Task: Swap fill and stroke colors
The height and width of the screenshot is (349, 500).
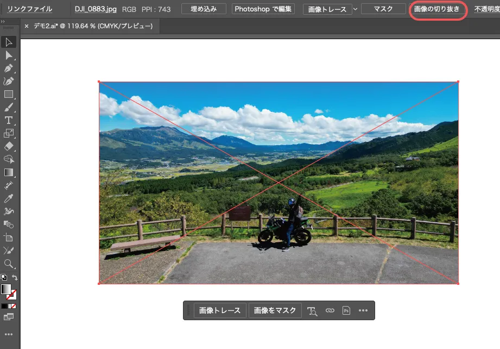Action: [x=15, y=278]
